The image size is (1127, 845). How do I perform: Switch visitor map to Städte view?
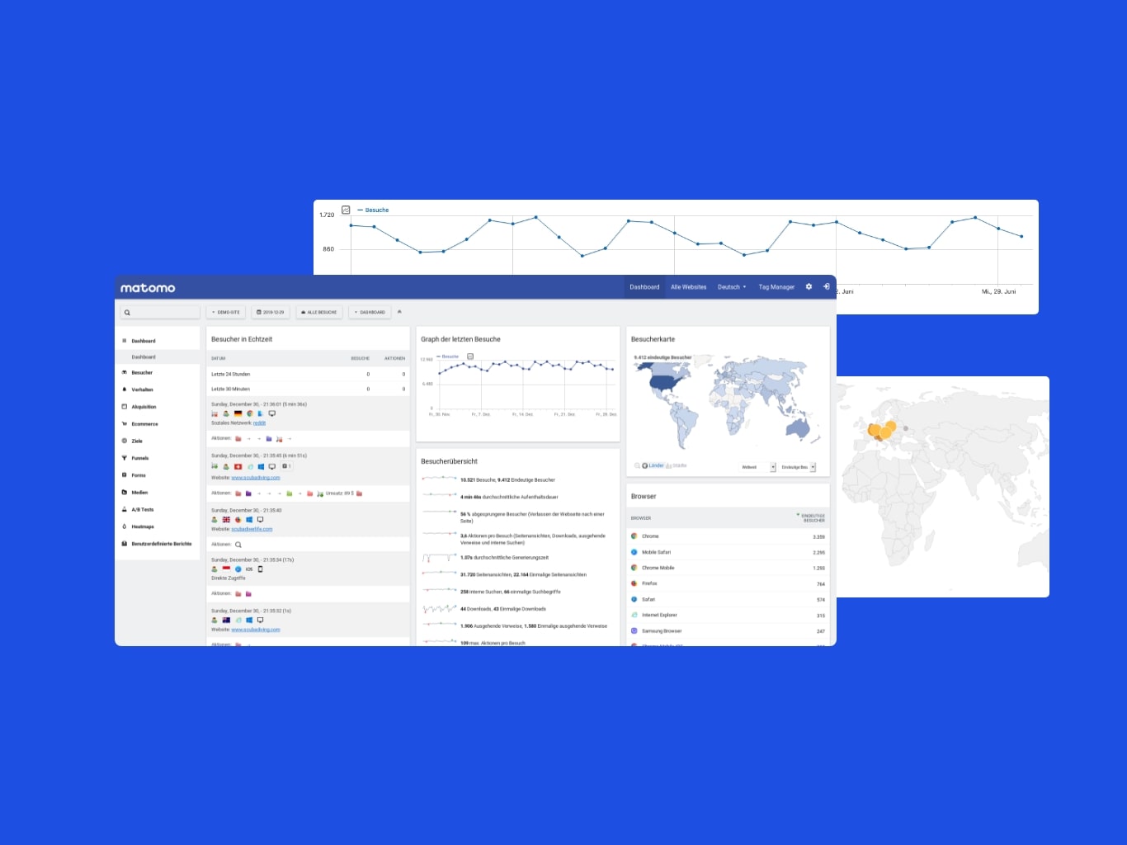(x=678, y=466)
